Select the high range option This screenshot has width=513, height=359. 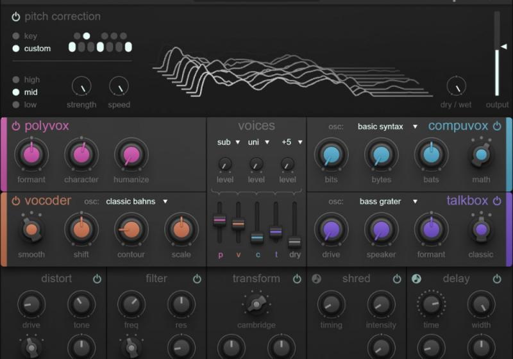pyautogui.click(x=16, y=80)
